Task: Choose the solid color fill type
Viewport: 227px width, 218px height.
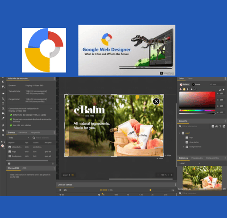Action: pos(184,89)
